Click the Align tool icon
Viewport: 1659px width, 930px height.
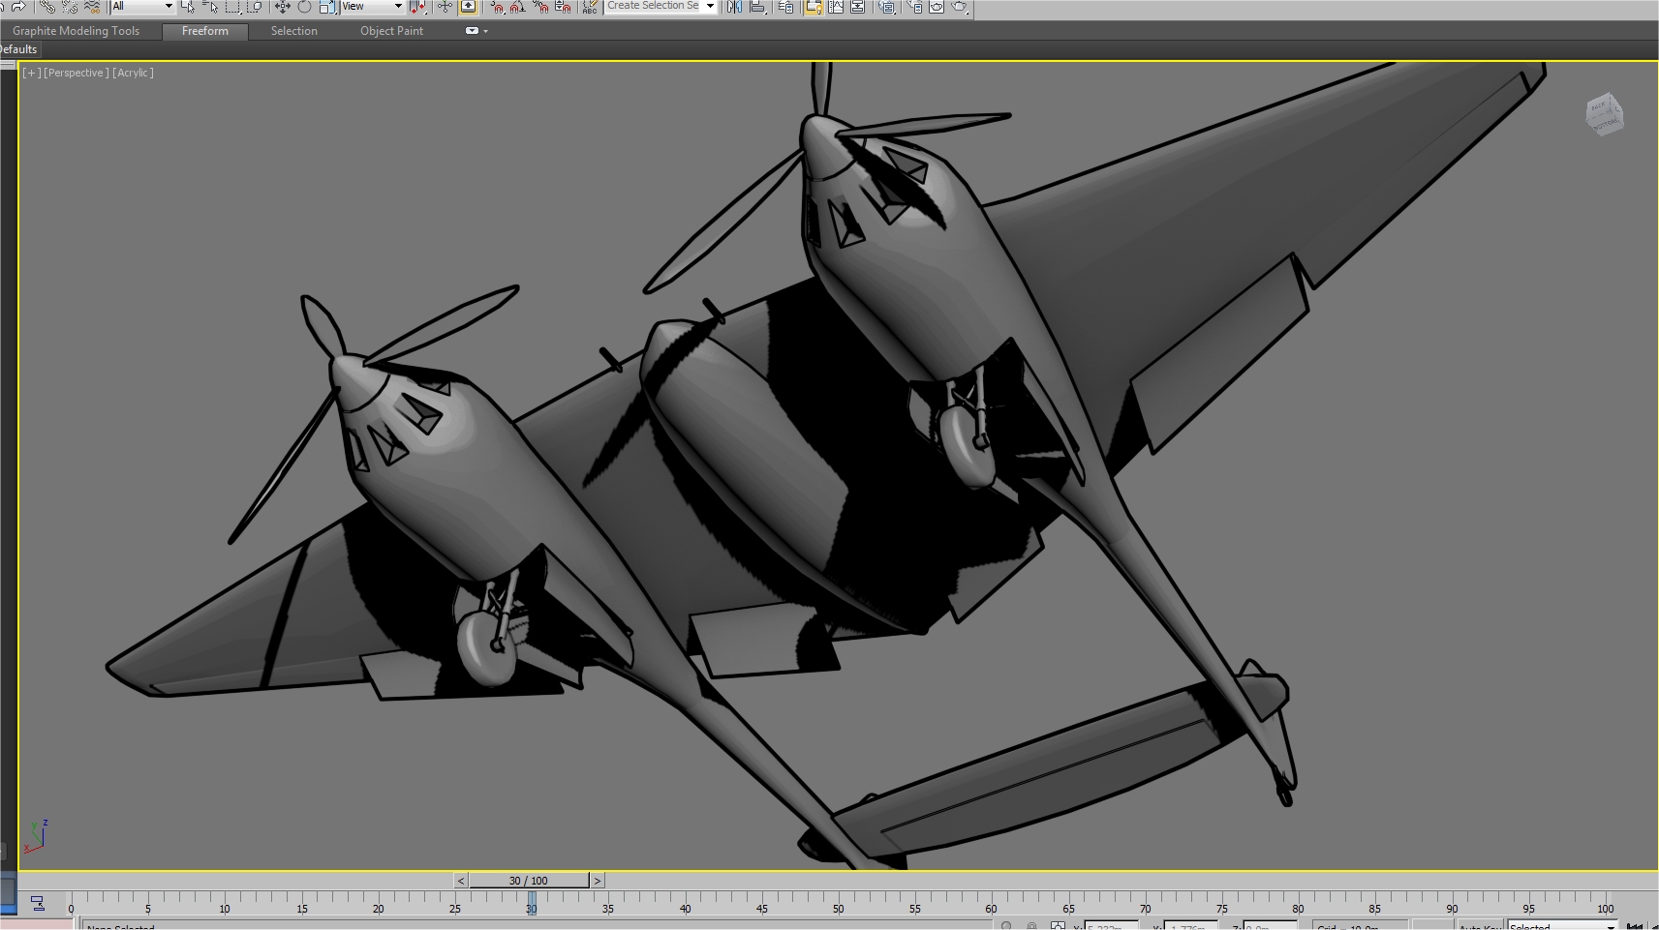pos(756,7)
